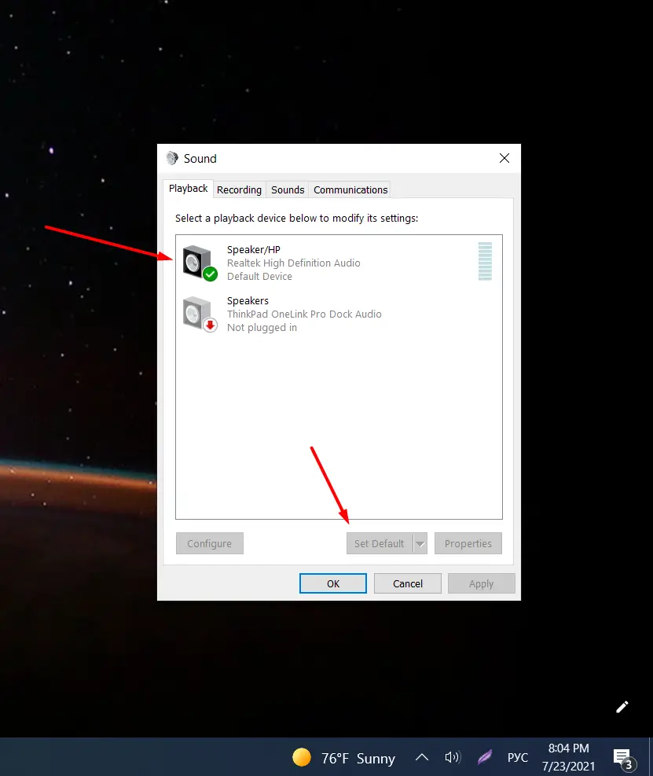This screenshot has width=653, height=776.
Task: Click the Speaker/HP volume level meter
Action: pos(485,261)
